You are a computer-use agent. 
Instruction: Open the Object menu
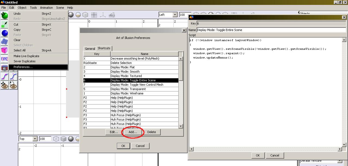(22, 8)
